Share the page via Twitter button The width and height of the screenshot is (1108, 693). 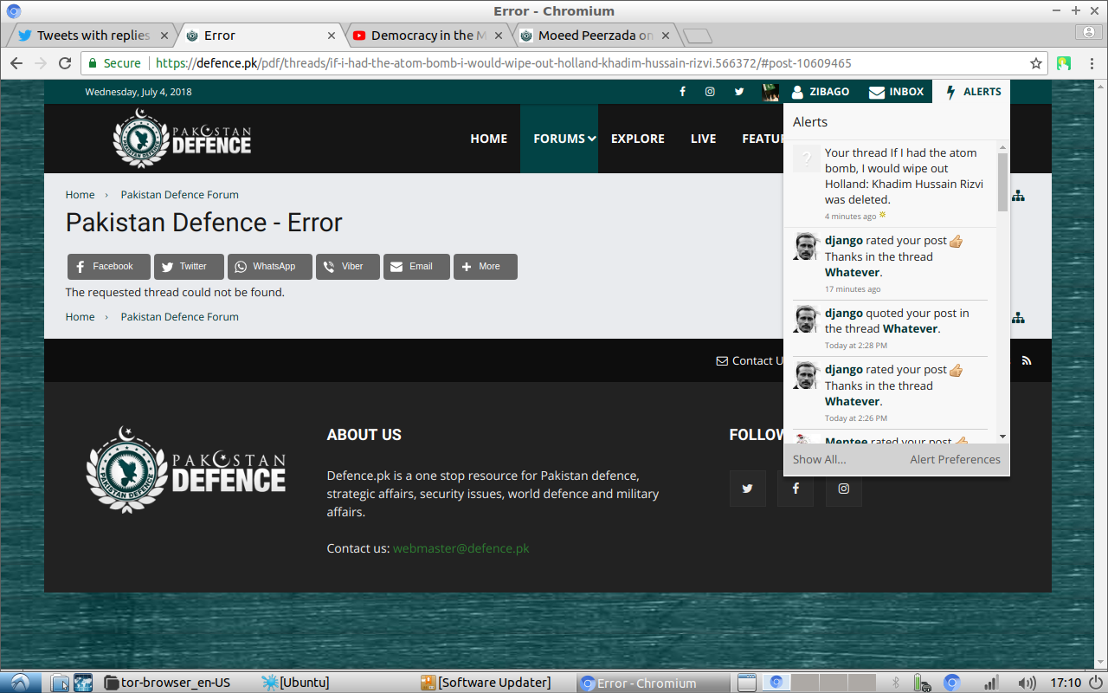click(189, 267)
